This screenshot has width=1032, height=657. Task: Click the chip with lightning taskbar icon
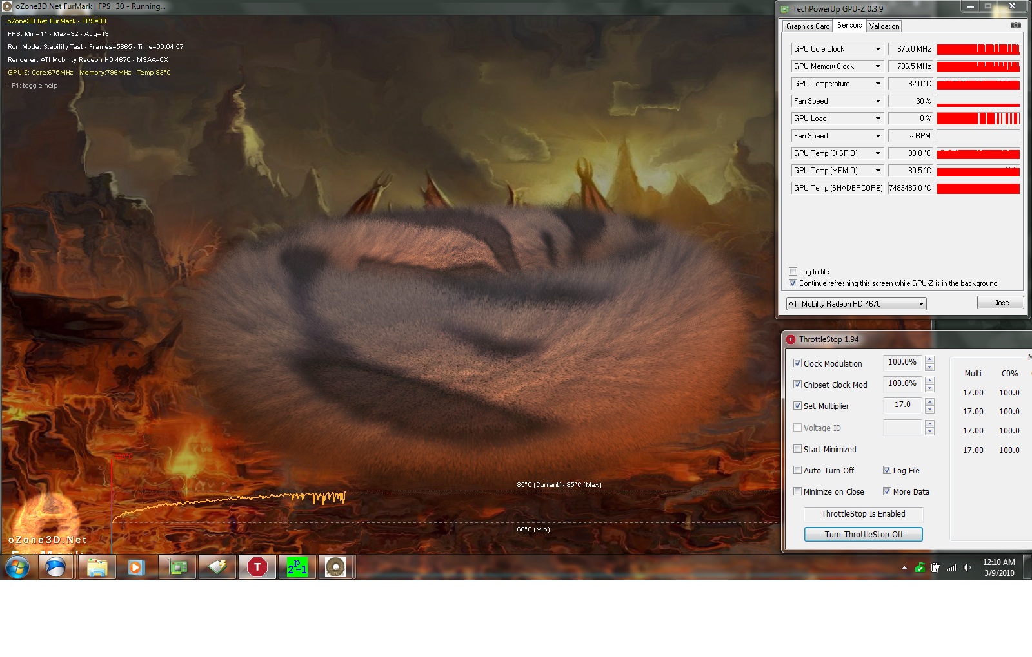coord(217,567)
